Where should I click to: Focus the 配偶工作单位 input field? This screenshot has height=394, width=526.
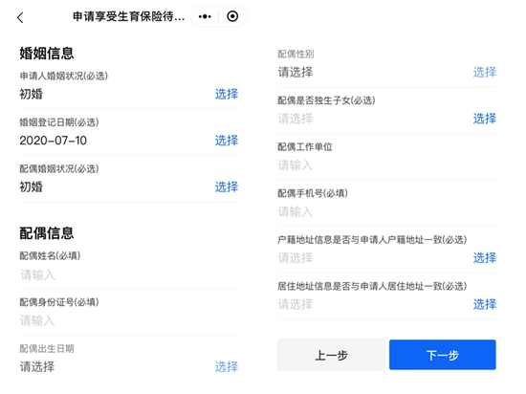click(x=386, y=165)
